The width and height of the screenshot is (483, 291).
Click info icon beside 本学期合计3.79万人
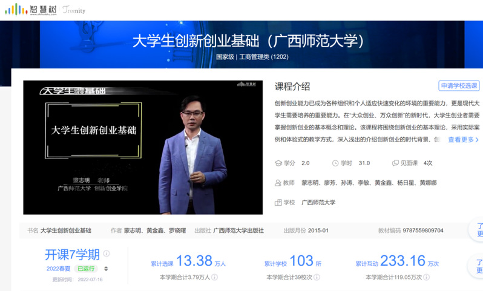pyautogui.click(x=214, y=277)
